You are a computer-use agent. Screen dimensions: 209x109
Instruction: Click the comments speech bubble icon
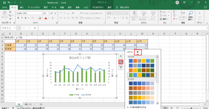coord(206,7)
